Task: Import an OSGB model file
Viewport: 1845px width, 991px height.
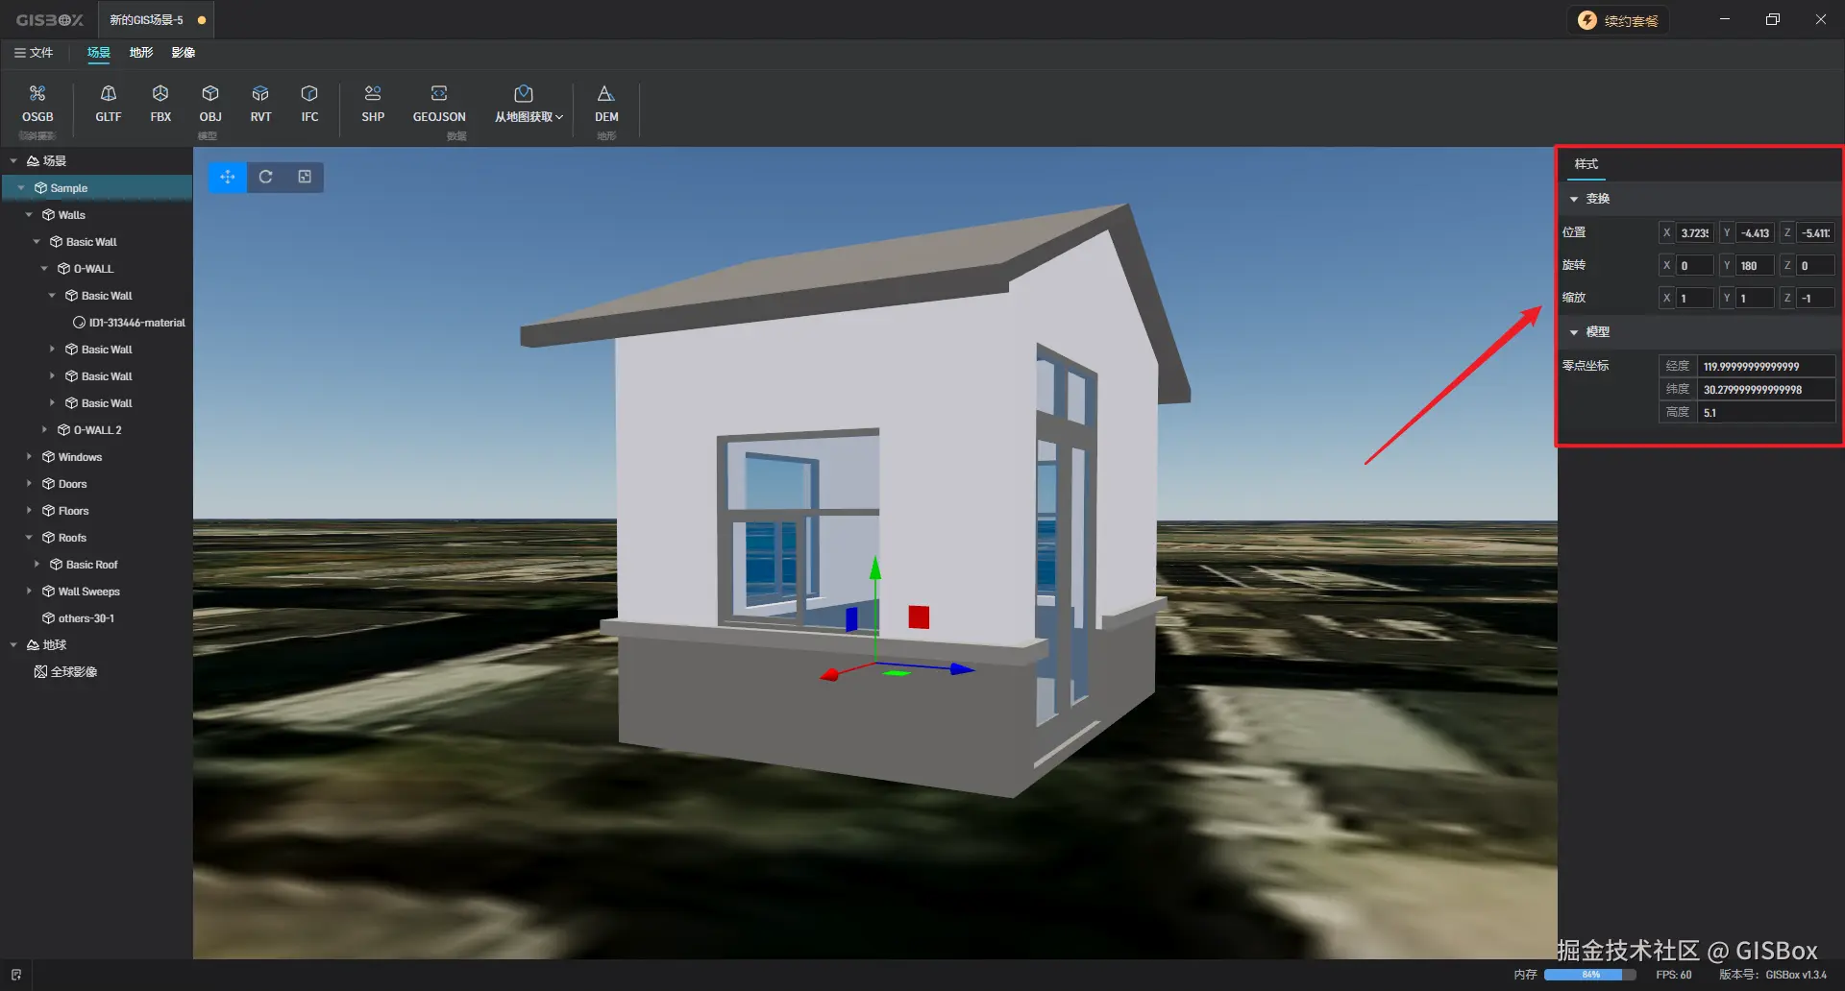Action: pyautogui.click(x=37, y=104)
